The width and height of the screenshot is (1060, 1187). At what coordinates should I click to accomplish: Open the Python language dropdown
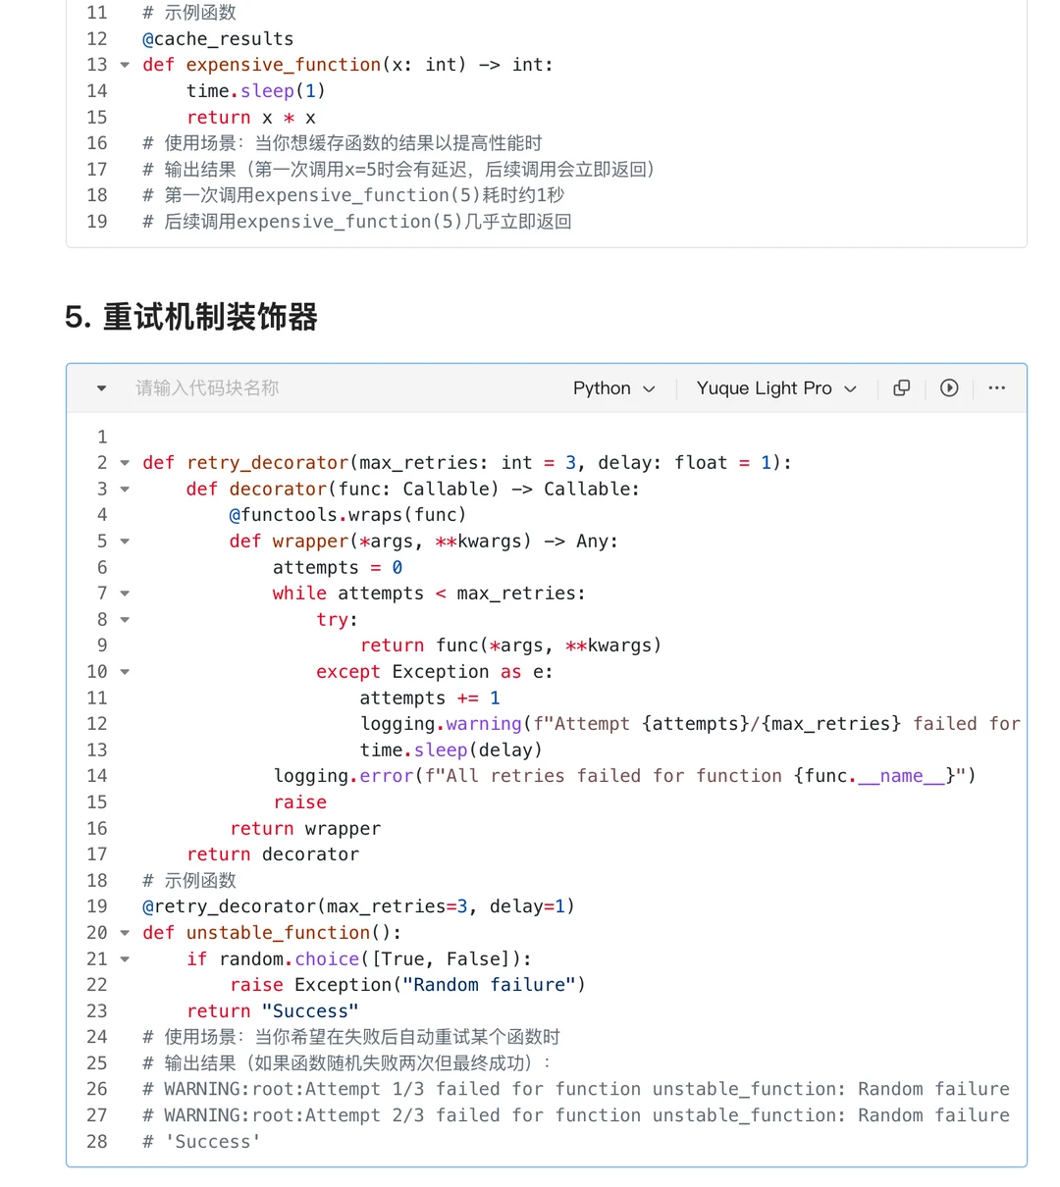(x=613, y=387)
